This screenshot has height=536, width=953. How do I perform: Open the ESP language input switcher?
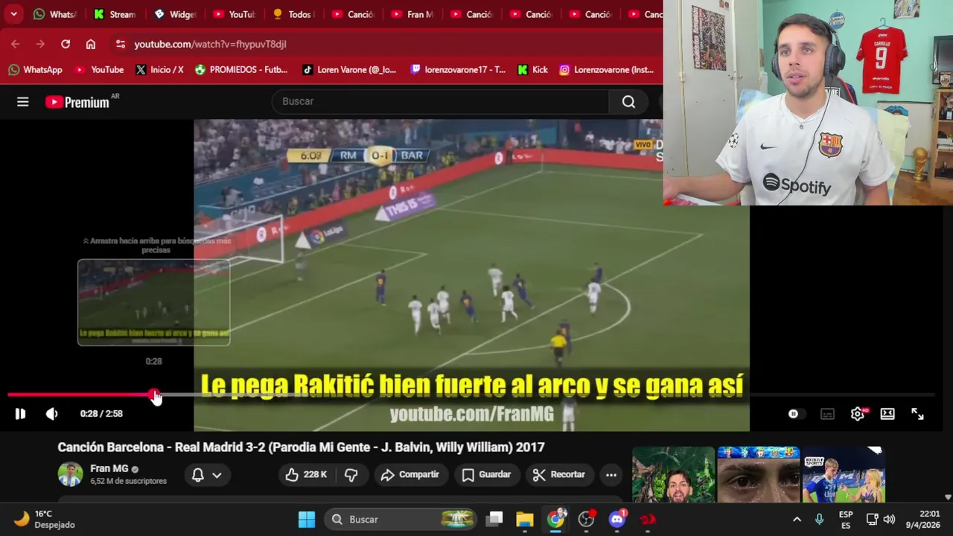click(x=846, y=520)
